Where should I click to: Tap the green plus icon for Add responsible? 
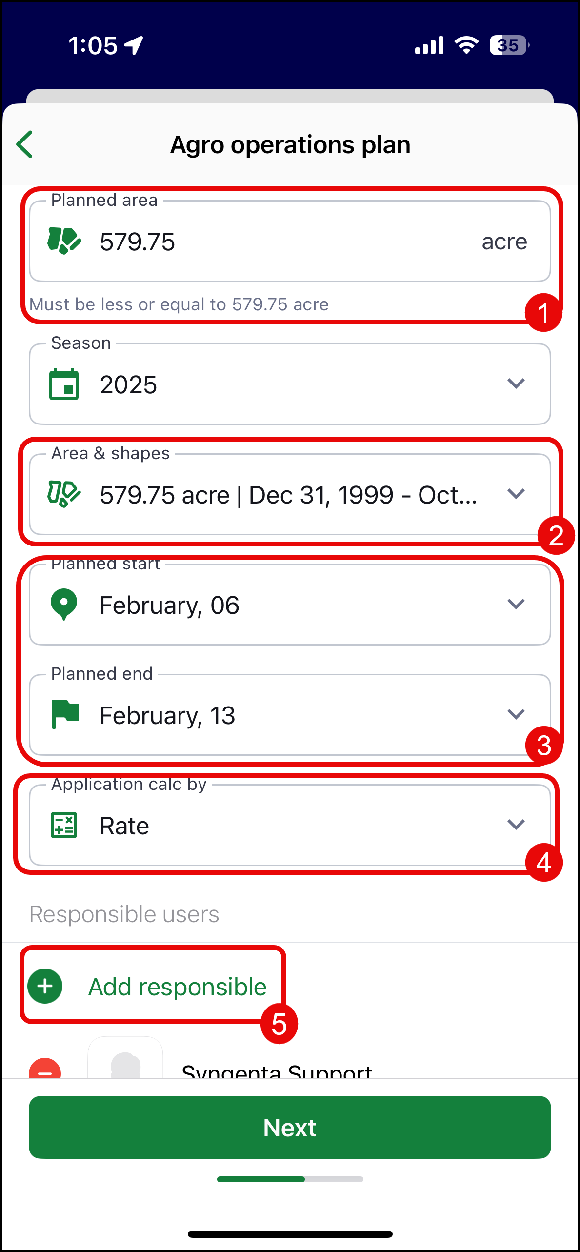tap(45, 986)
